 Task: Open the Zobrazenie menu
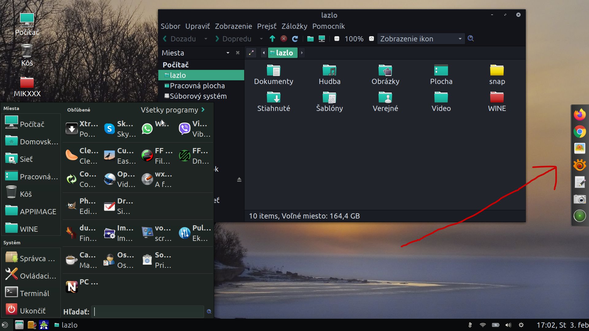(x=233, y=26)
